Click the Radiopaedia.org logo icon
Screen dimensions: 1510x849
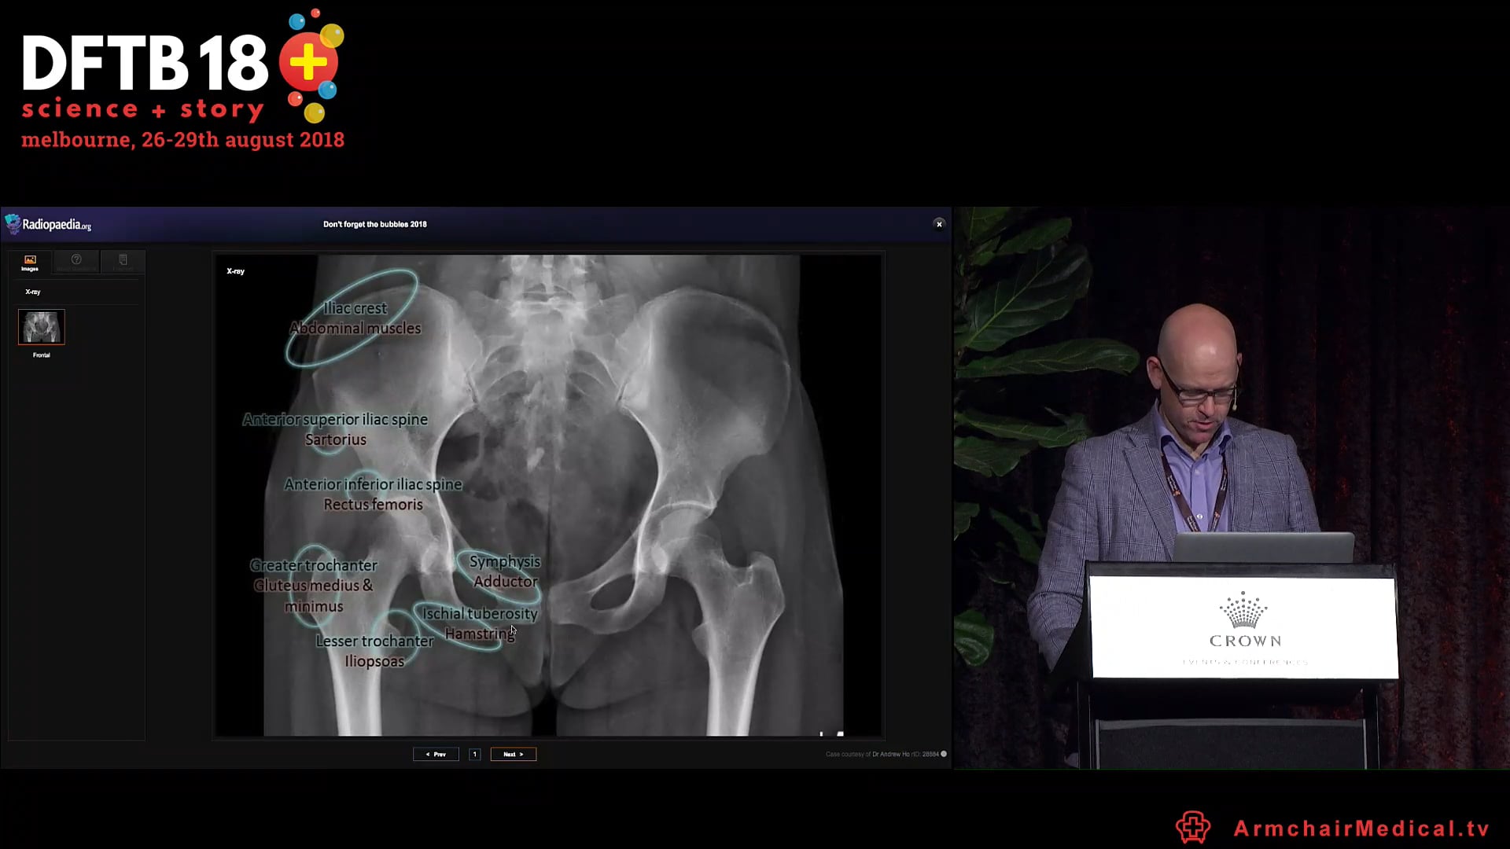(x=13, y=224)
